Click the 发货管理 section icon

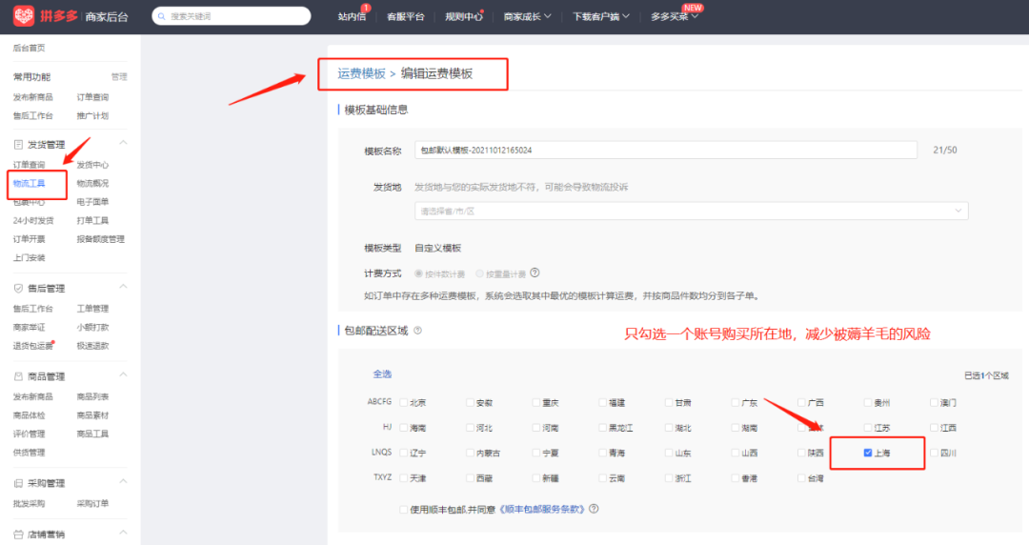pos(18,145)
